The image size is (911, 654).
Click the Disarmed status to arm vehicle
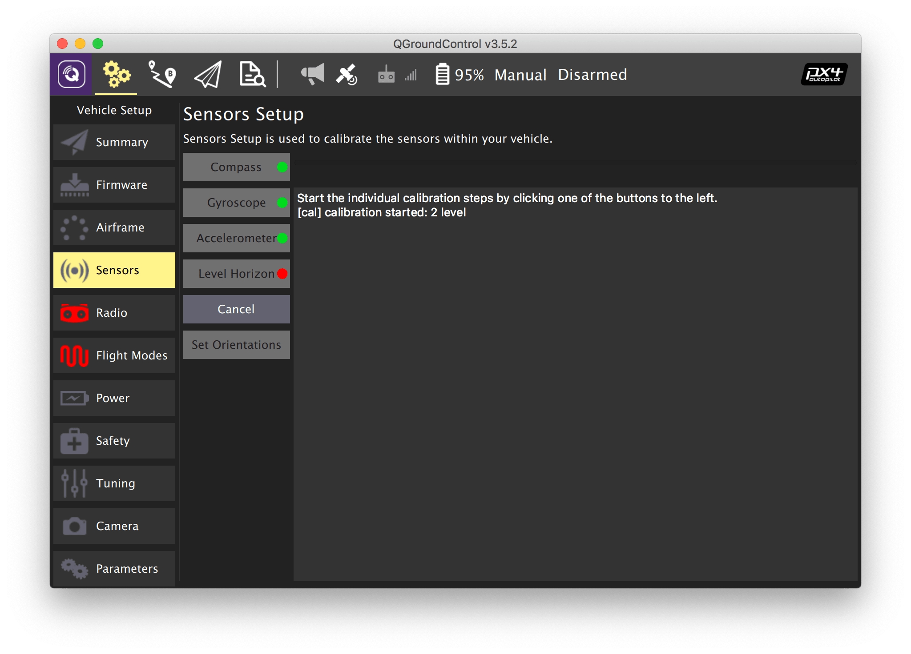tap(592, 75)
